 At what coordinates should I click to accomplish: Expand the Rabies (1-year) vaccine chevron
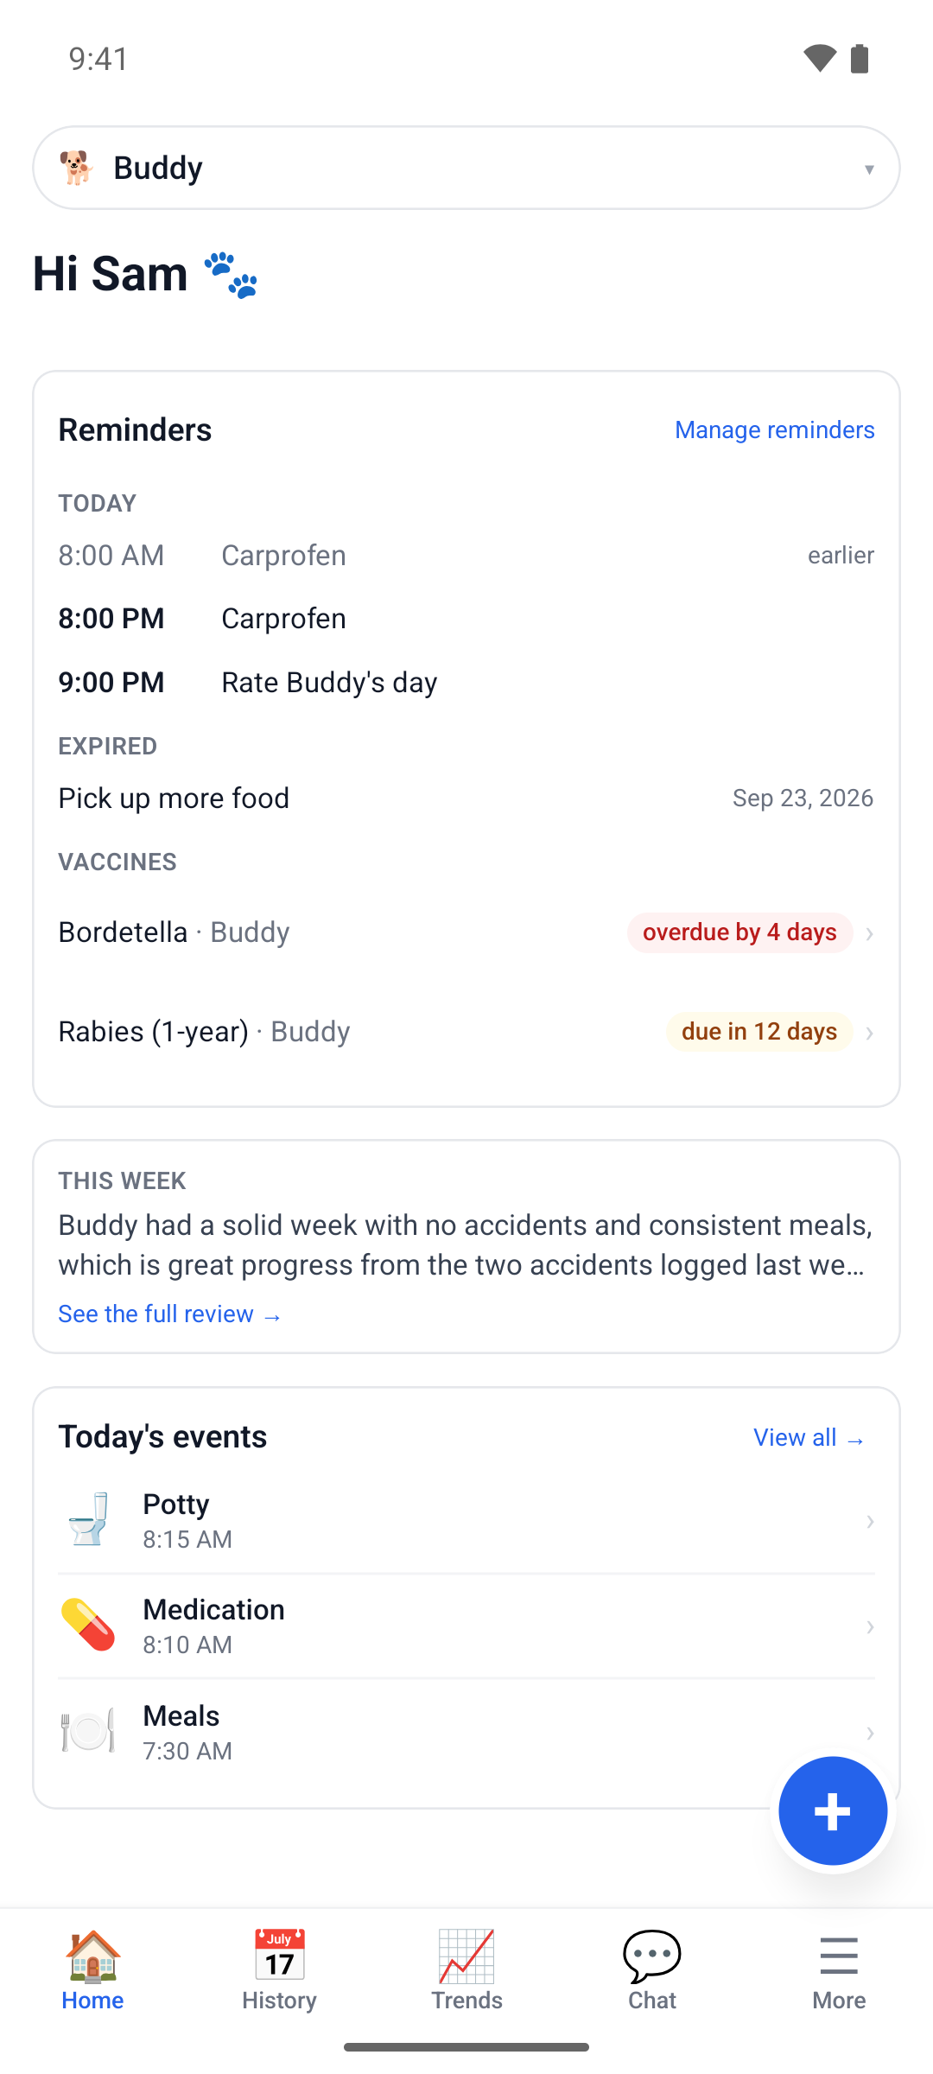[x=870, y=1033]
